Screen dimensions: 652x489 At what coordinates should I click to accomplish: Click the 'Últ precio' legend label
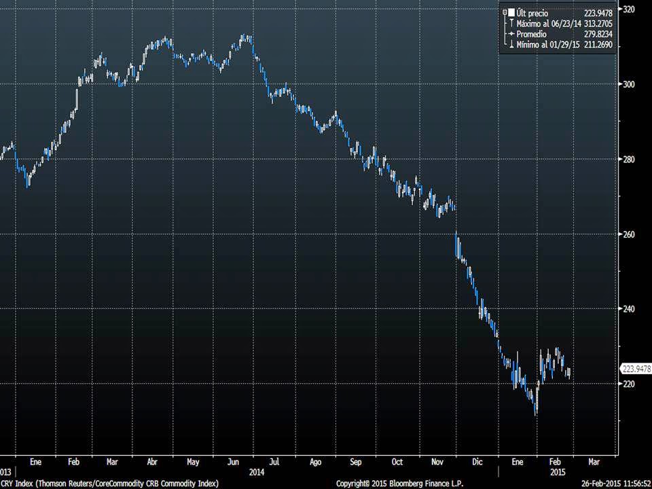pos(532,14)
